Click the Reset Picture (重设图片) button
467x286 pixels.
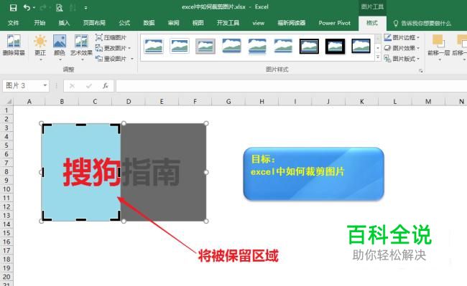pos(114,59)
